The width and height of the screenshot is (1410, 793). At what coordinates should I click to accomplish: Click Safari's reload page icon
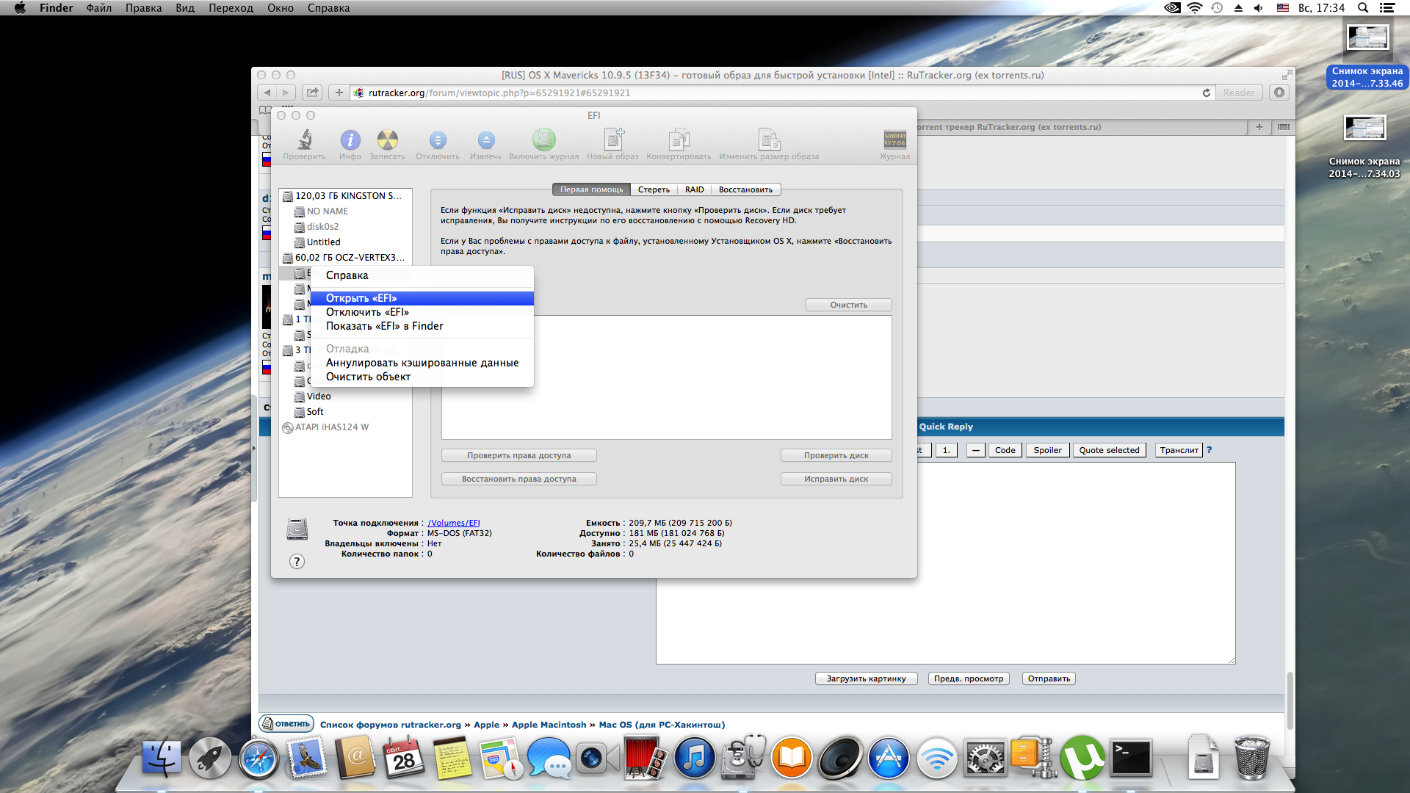tap(1206, 93)
